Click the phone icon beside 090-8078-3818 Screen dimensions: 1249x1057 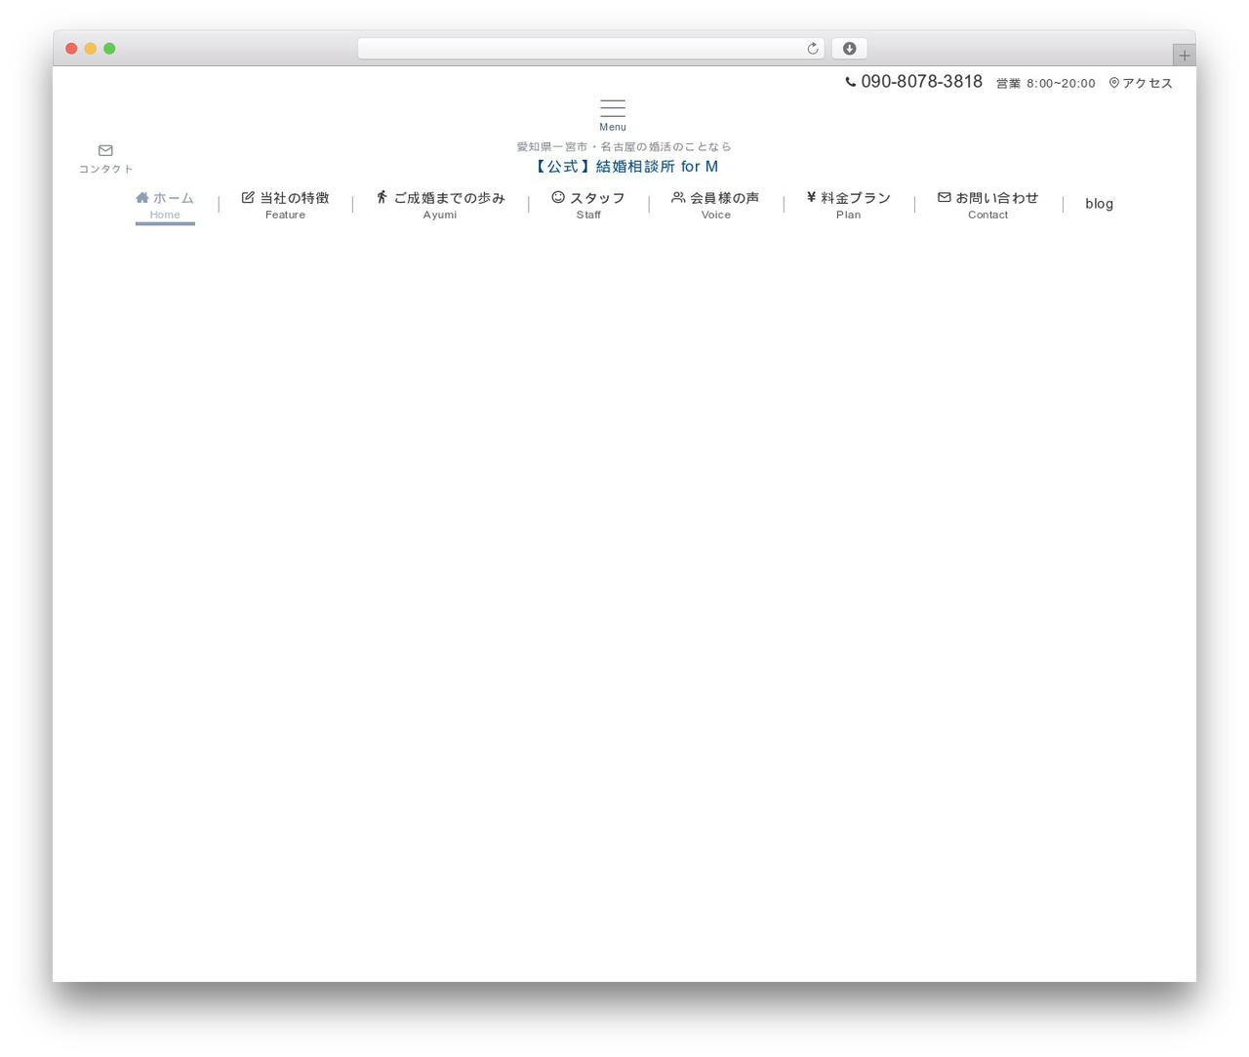tap(851, 82)
